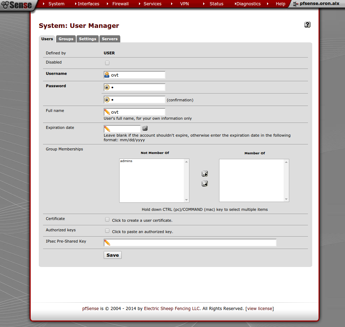345x327 pixels.
Task: Click the hostname icon beside pfsense.oron.alx
Action: coord(296,4)
